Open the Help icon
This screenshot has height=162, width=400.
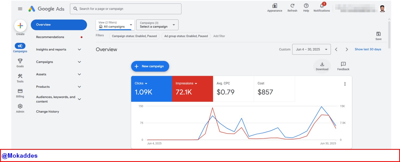[x=306, y=6]
